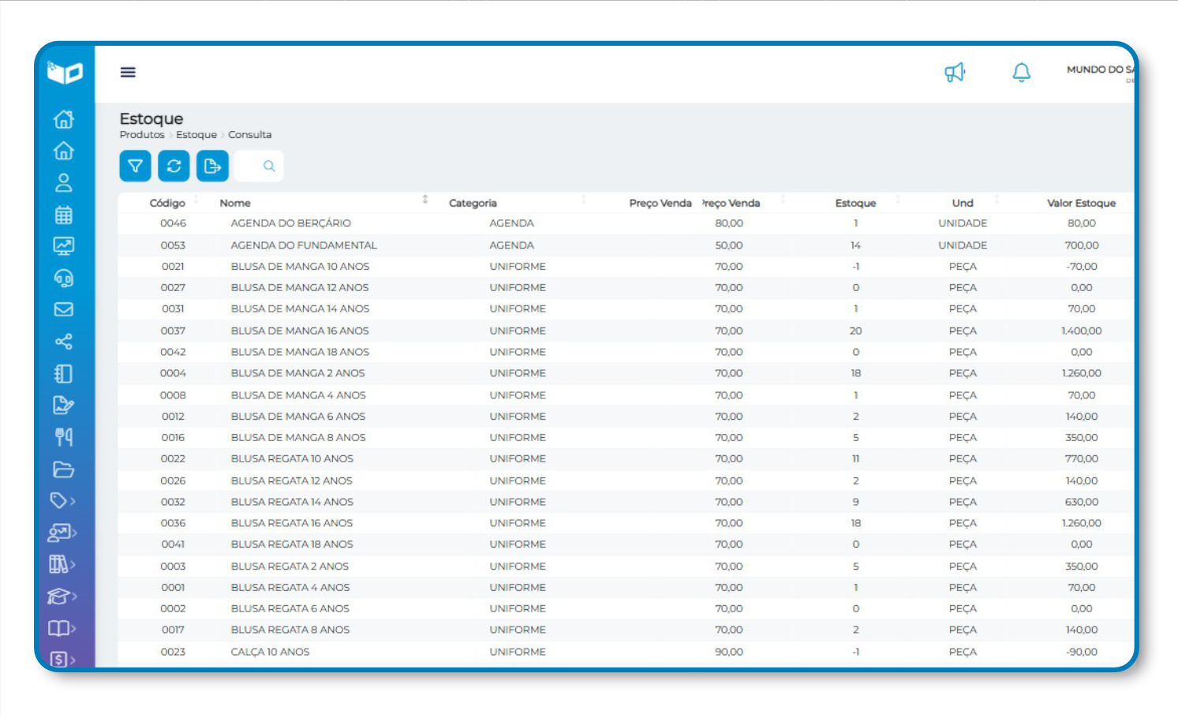Sort by the Categoria column header
The width and height of the screenshot is (1178, 718).
pos(473,203)
